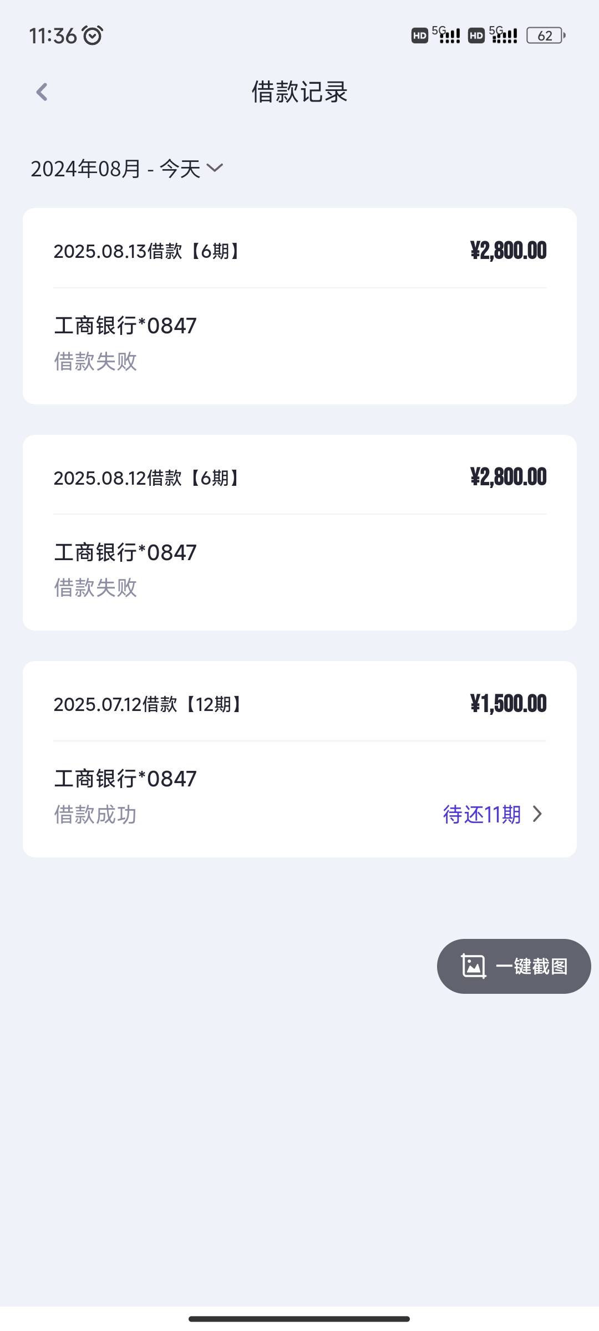The height and width of the screenshot is (1331, 599).
Task: Tap the bottom home gesture bar
Action: click(x=299, y=1319)
